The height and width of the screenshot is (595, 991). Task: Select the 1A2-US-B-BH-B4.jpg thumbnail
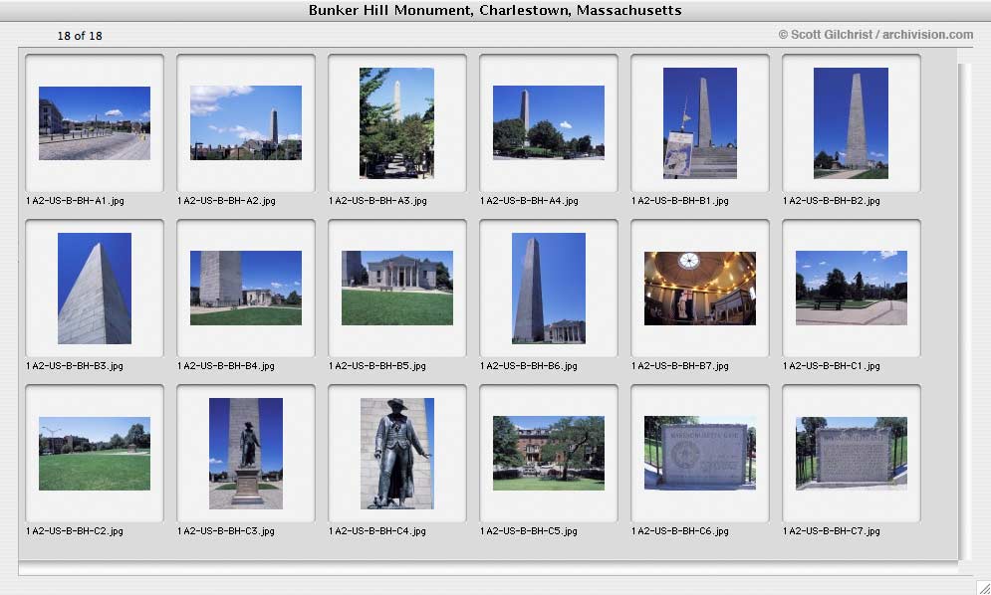pyautogui.click(x=246, y=288)
